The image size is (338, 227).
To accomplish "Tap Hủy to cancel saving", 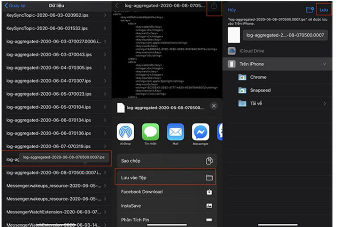I will point(232,10).
